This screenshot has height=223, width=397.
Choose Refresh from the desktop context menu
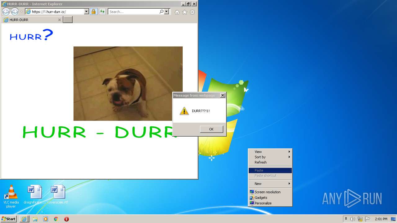pos(270,162)
